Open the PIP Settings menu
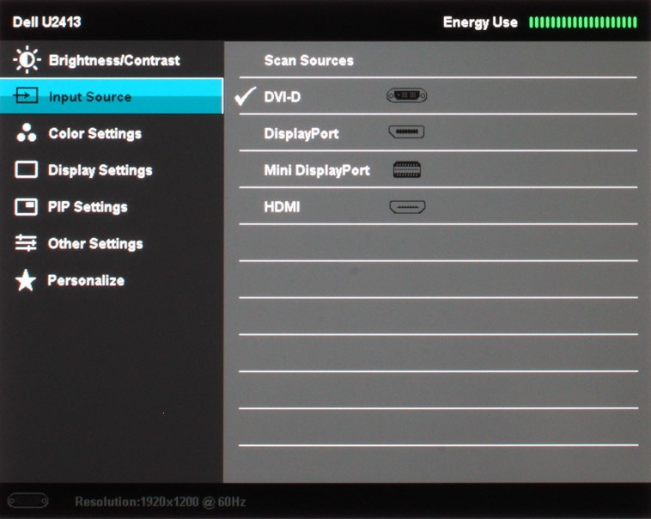This screenshot has height=519, width=651. click(112, 206)
